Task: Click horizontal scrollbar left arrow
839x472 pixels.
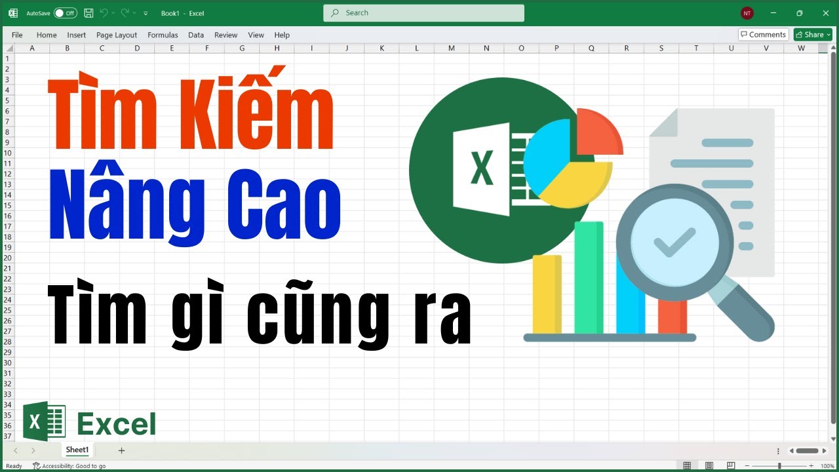Action: tap(791, 450)
